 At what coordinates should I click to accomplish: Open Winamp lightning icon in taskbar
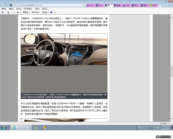44,128
